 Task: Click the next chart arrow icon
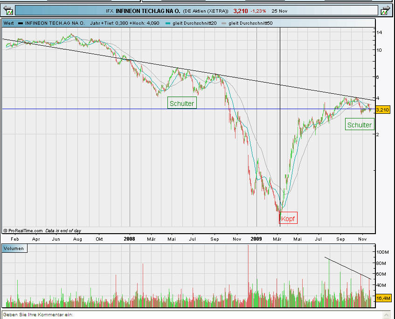pos(385,11)
